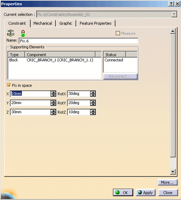Increase RotY value with up arrow

[93, 102]
